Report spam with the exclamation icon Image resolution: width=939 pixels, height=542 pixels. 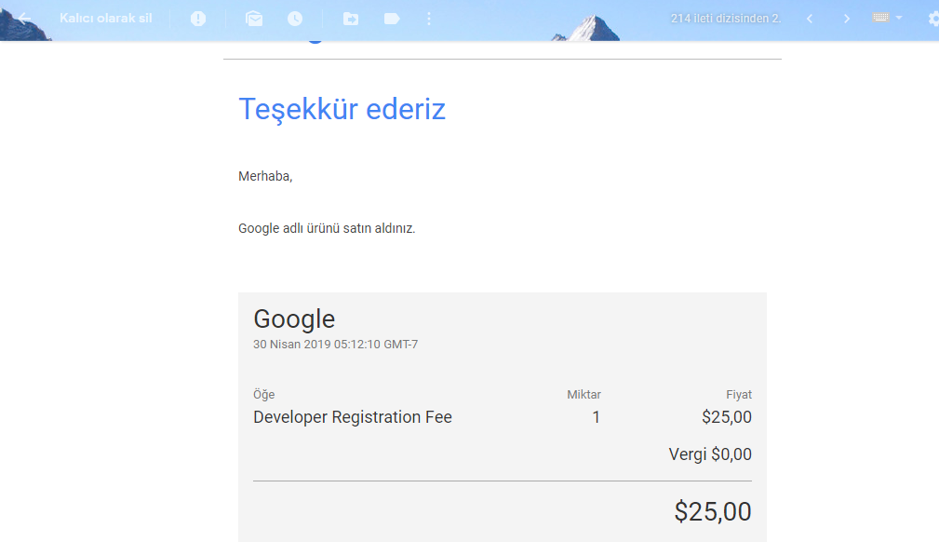[x=198, y=19]
